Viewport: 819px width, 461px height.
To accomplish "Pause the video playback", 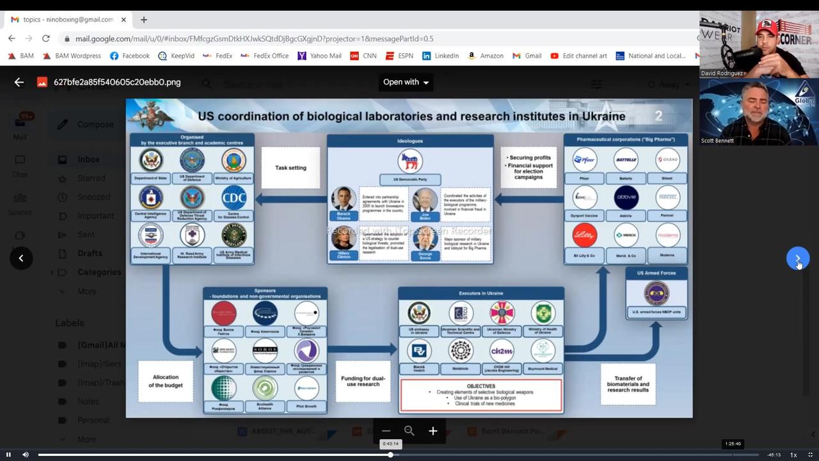I will coord(8,455).
